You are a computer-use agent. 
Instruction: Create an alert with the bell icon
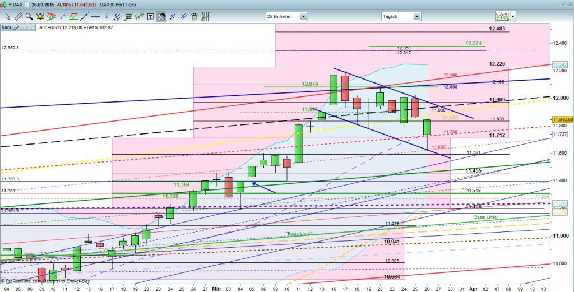(40, 16)
